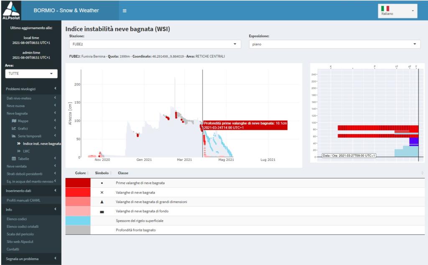Open the Stazione FUBE2 dropdown
Image resolution: width=428 pixels, height=265 pixels.
coord(155,44)
